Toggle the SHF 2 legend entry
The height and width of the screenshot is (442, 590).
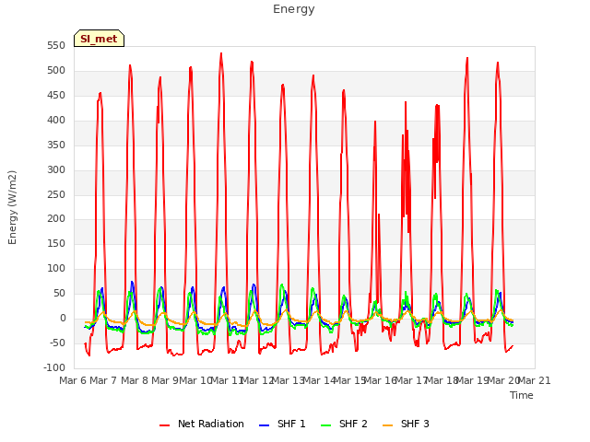(x=344, y=424)
